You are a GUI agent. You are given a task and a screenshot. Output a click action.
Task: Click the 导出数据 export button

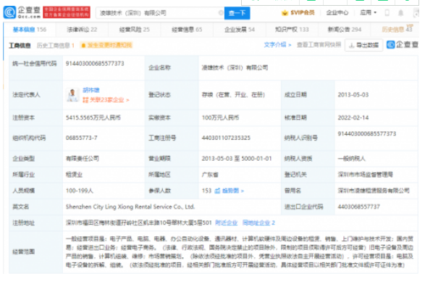click(363, 46)
